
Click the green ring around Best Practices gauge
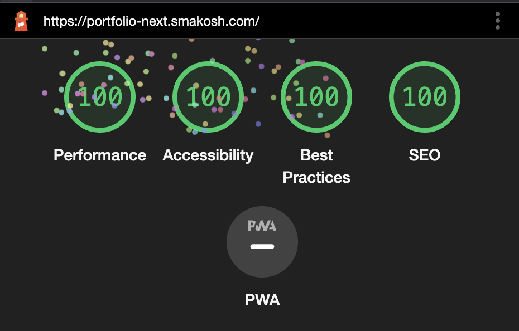tap(316, 64)
